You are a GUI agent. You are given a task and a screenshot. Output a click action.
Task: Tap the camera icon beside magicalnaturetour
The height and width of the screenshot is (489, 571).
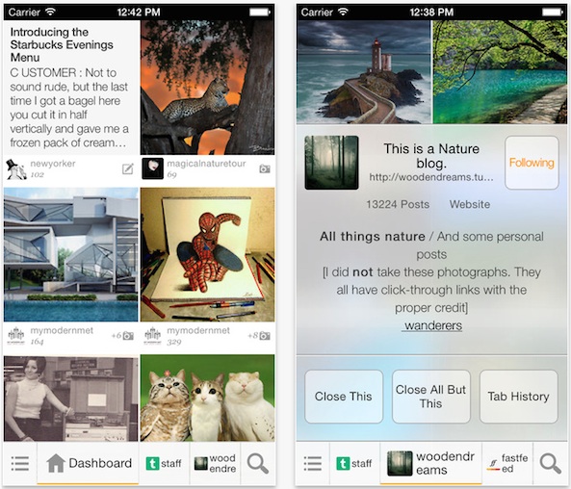(265, 169)
